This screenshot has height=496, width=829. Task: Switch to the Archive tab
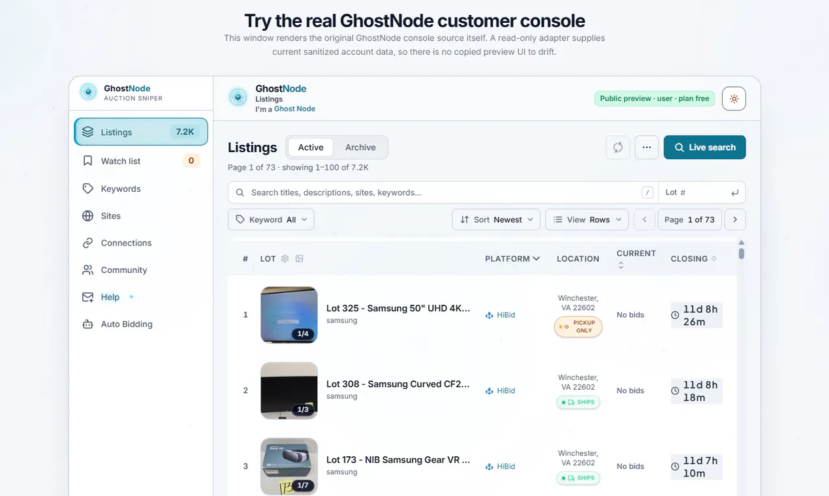point(360,147)
